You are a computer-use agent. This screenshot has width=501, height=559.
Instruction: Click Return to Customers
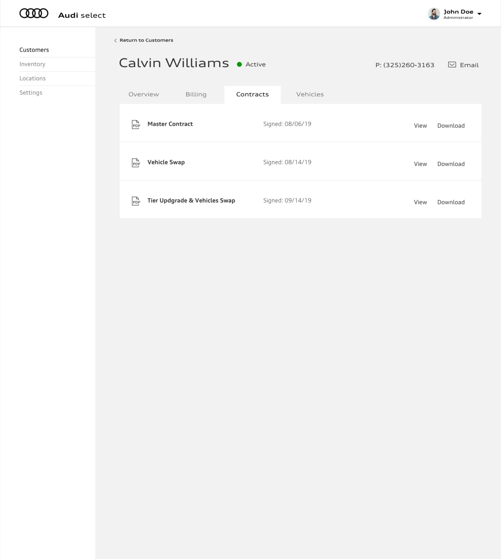tap(146, 40)
